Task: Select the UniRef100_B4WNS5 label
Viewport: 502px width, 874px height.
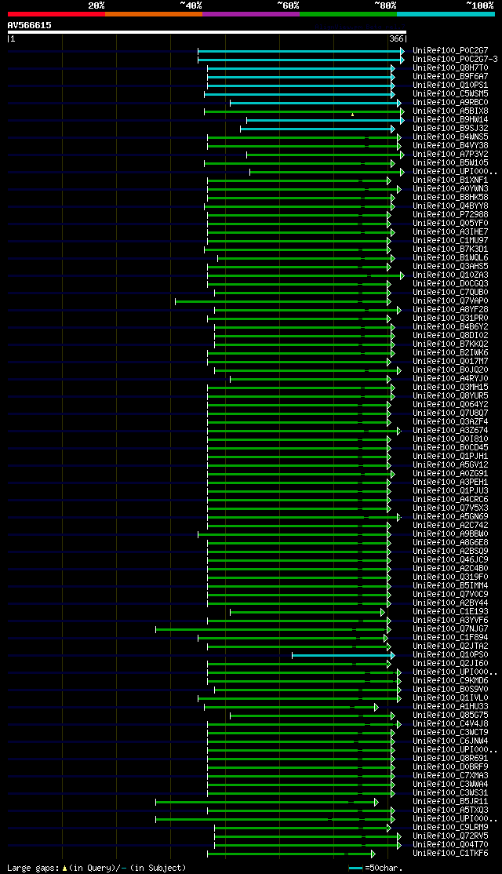Action: pos(451,137)
